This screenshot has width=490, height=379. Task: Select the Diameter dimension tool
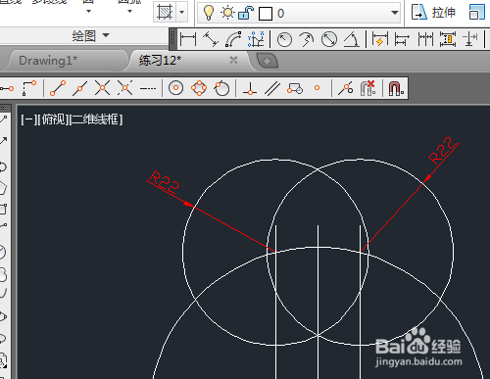pos(329,40)
